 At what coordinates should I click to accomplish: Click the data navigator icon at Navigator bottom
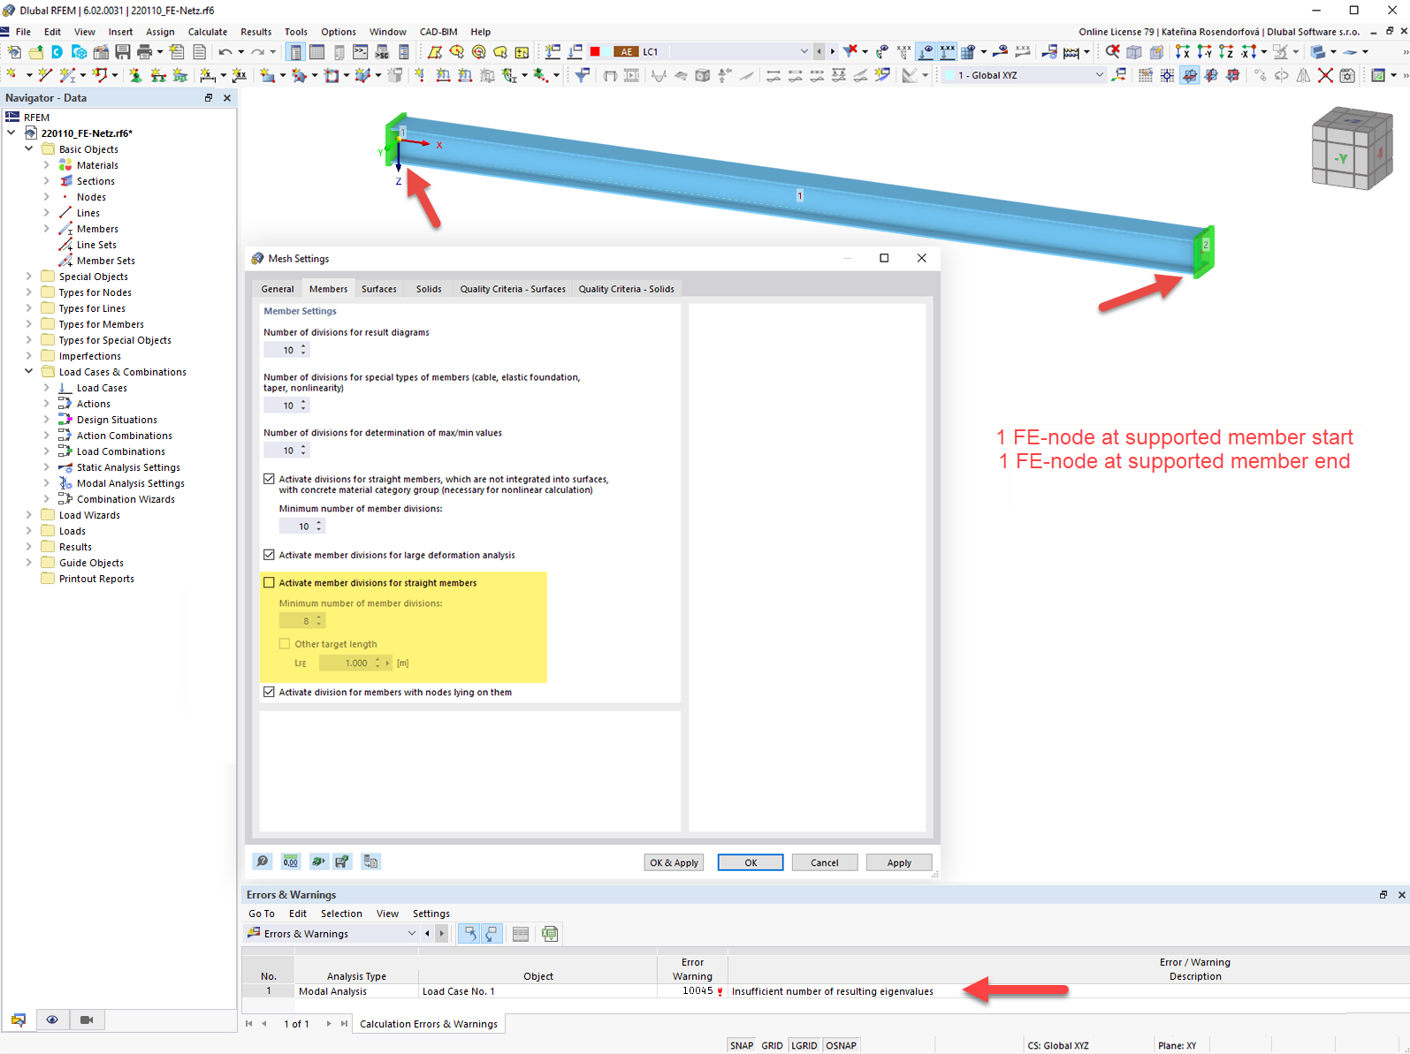pyautogui.click(x=19, y=1020)
